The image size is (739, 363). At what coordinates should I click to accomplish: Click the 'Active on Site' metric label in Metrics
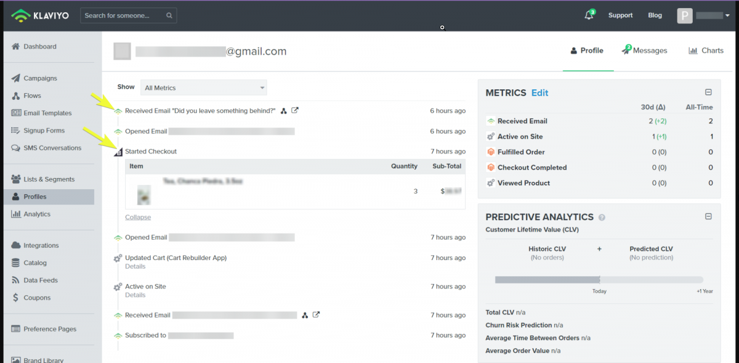click(x=520, y=136)
